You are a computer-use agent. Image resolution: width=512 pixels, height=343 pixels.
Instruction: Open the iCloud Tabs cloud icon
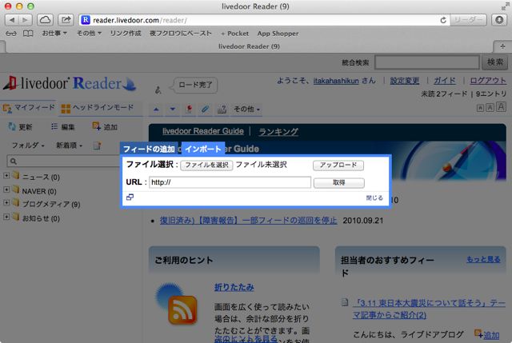coord(45,20)
